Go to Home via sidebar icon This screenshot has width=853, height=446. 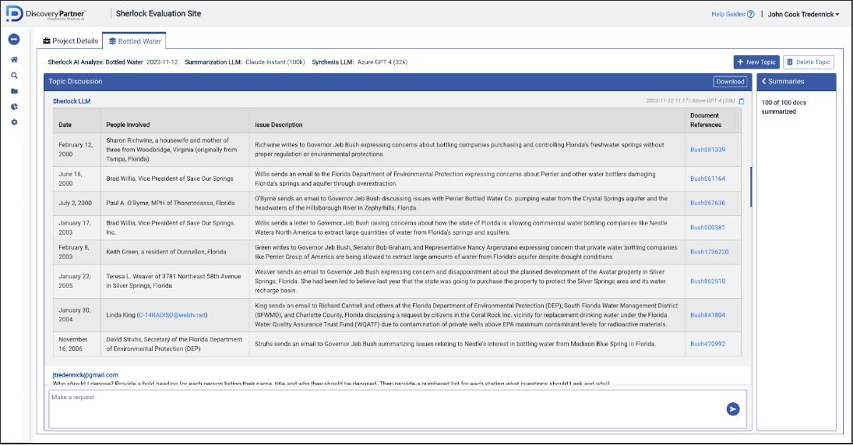click(x=14, y=59)
